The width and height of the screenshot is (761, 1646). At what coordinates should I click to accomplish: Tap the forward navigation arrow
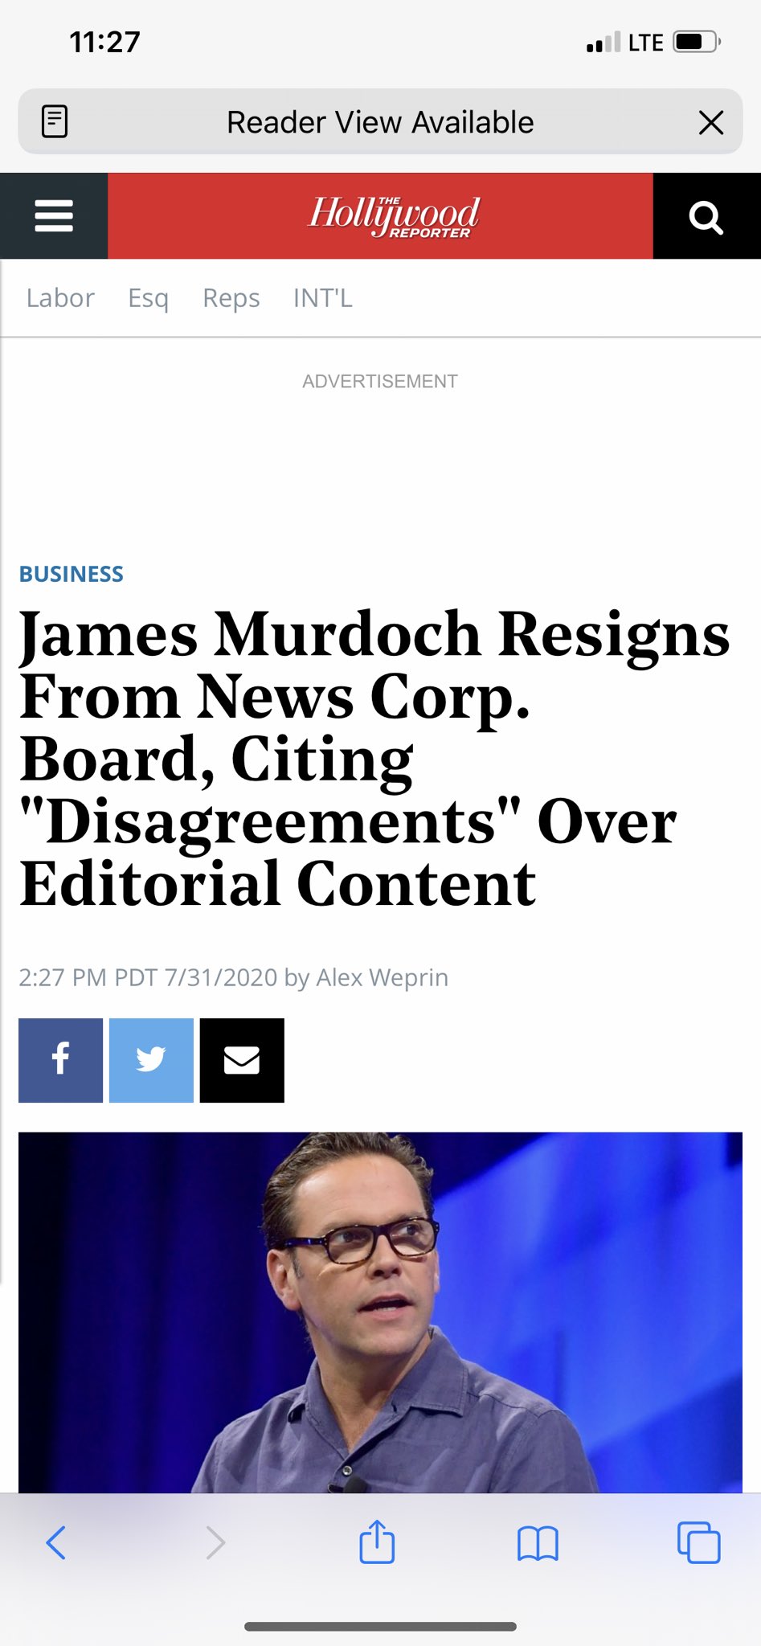point(215,1542)
